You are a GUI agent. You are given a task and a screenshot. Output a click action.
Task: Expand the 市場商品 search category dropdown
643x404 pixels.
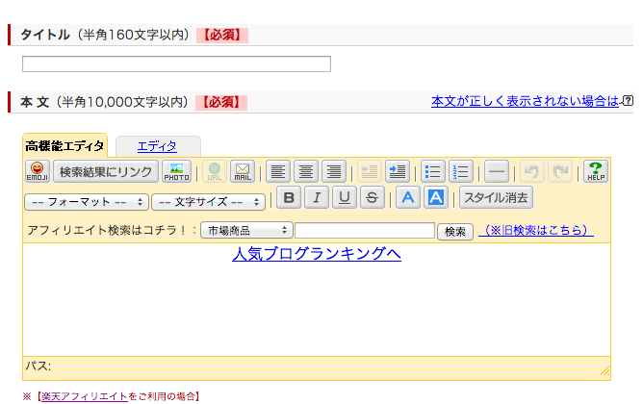coord(246,230)
